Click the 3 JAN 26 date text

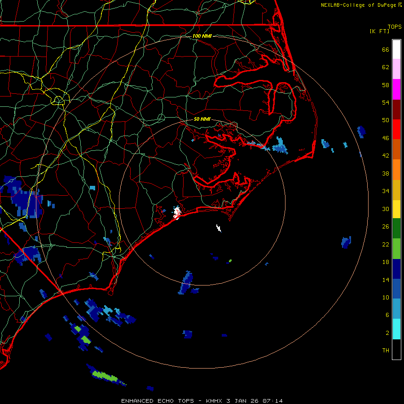[x=242, y=401]
